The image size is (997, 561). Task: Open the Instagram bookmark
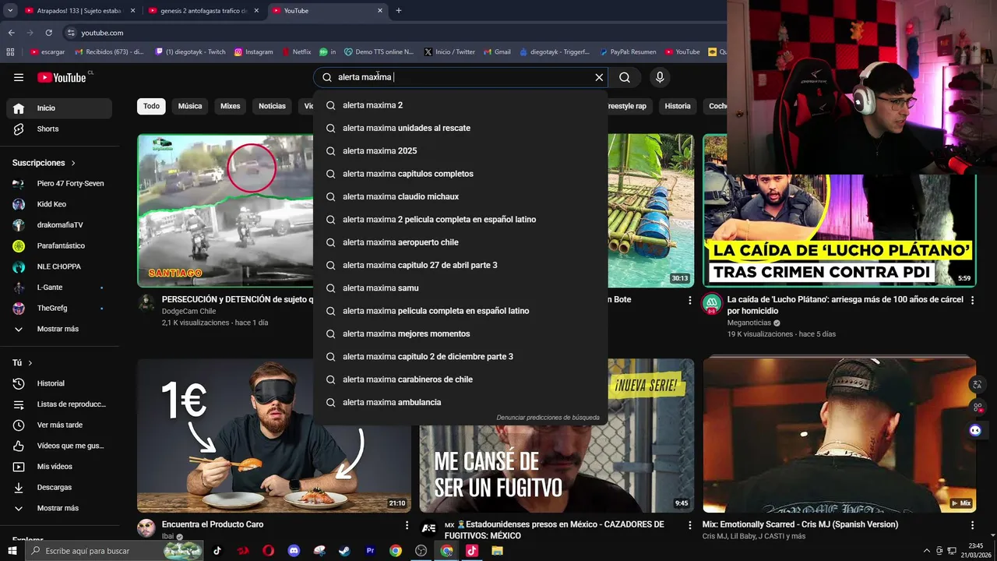pos(254,52)
